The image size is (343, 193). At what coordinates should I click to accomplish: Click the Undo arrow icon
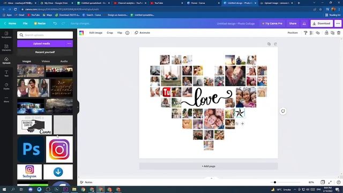(x=55, y=24)
